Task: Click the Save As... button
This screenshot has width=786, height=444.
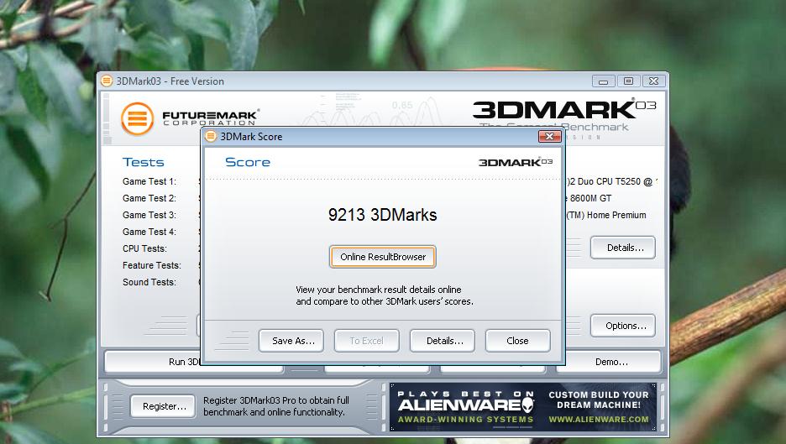Action: (291, 341)
